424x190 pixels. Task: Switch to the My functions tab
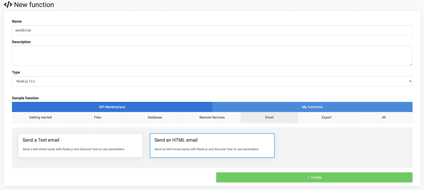click(x=312, y=107)
